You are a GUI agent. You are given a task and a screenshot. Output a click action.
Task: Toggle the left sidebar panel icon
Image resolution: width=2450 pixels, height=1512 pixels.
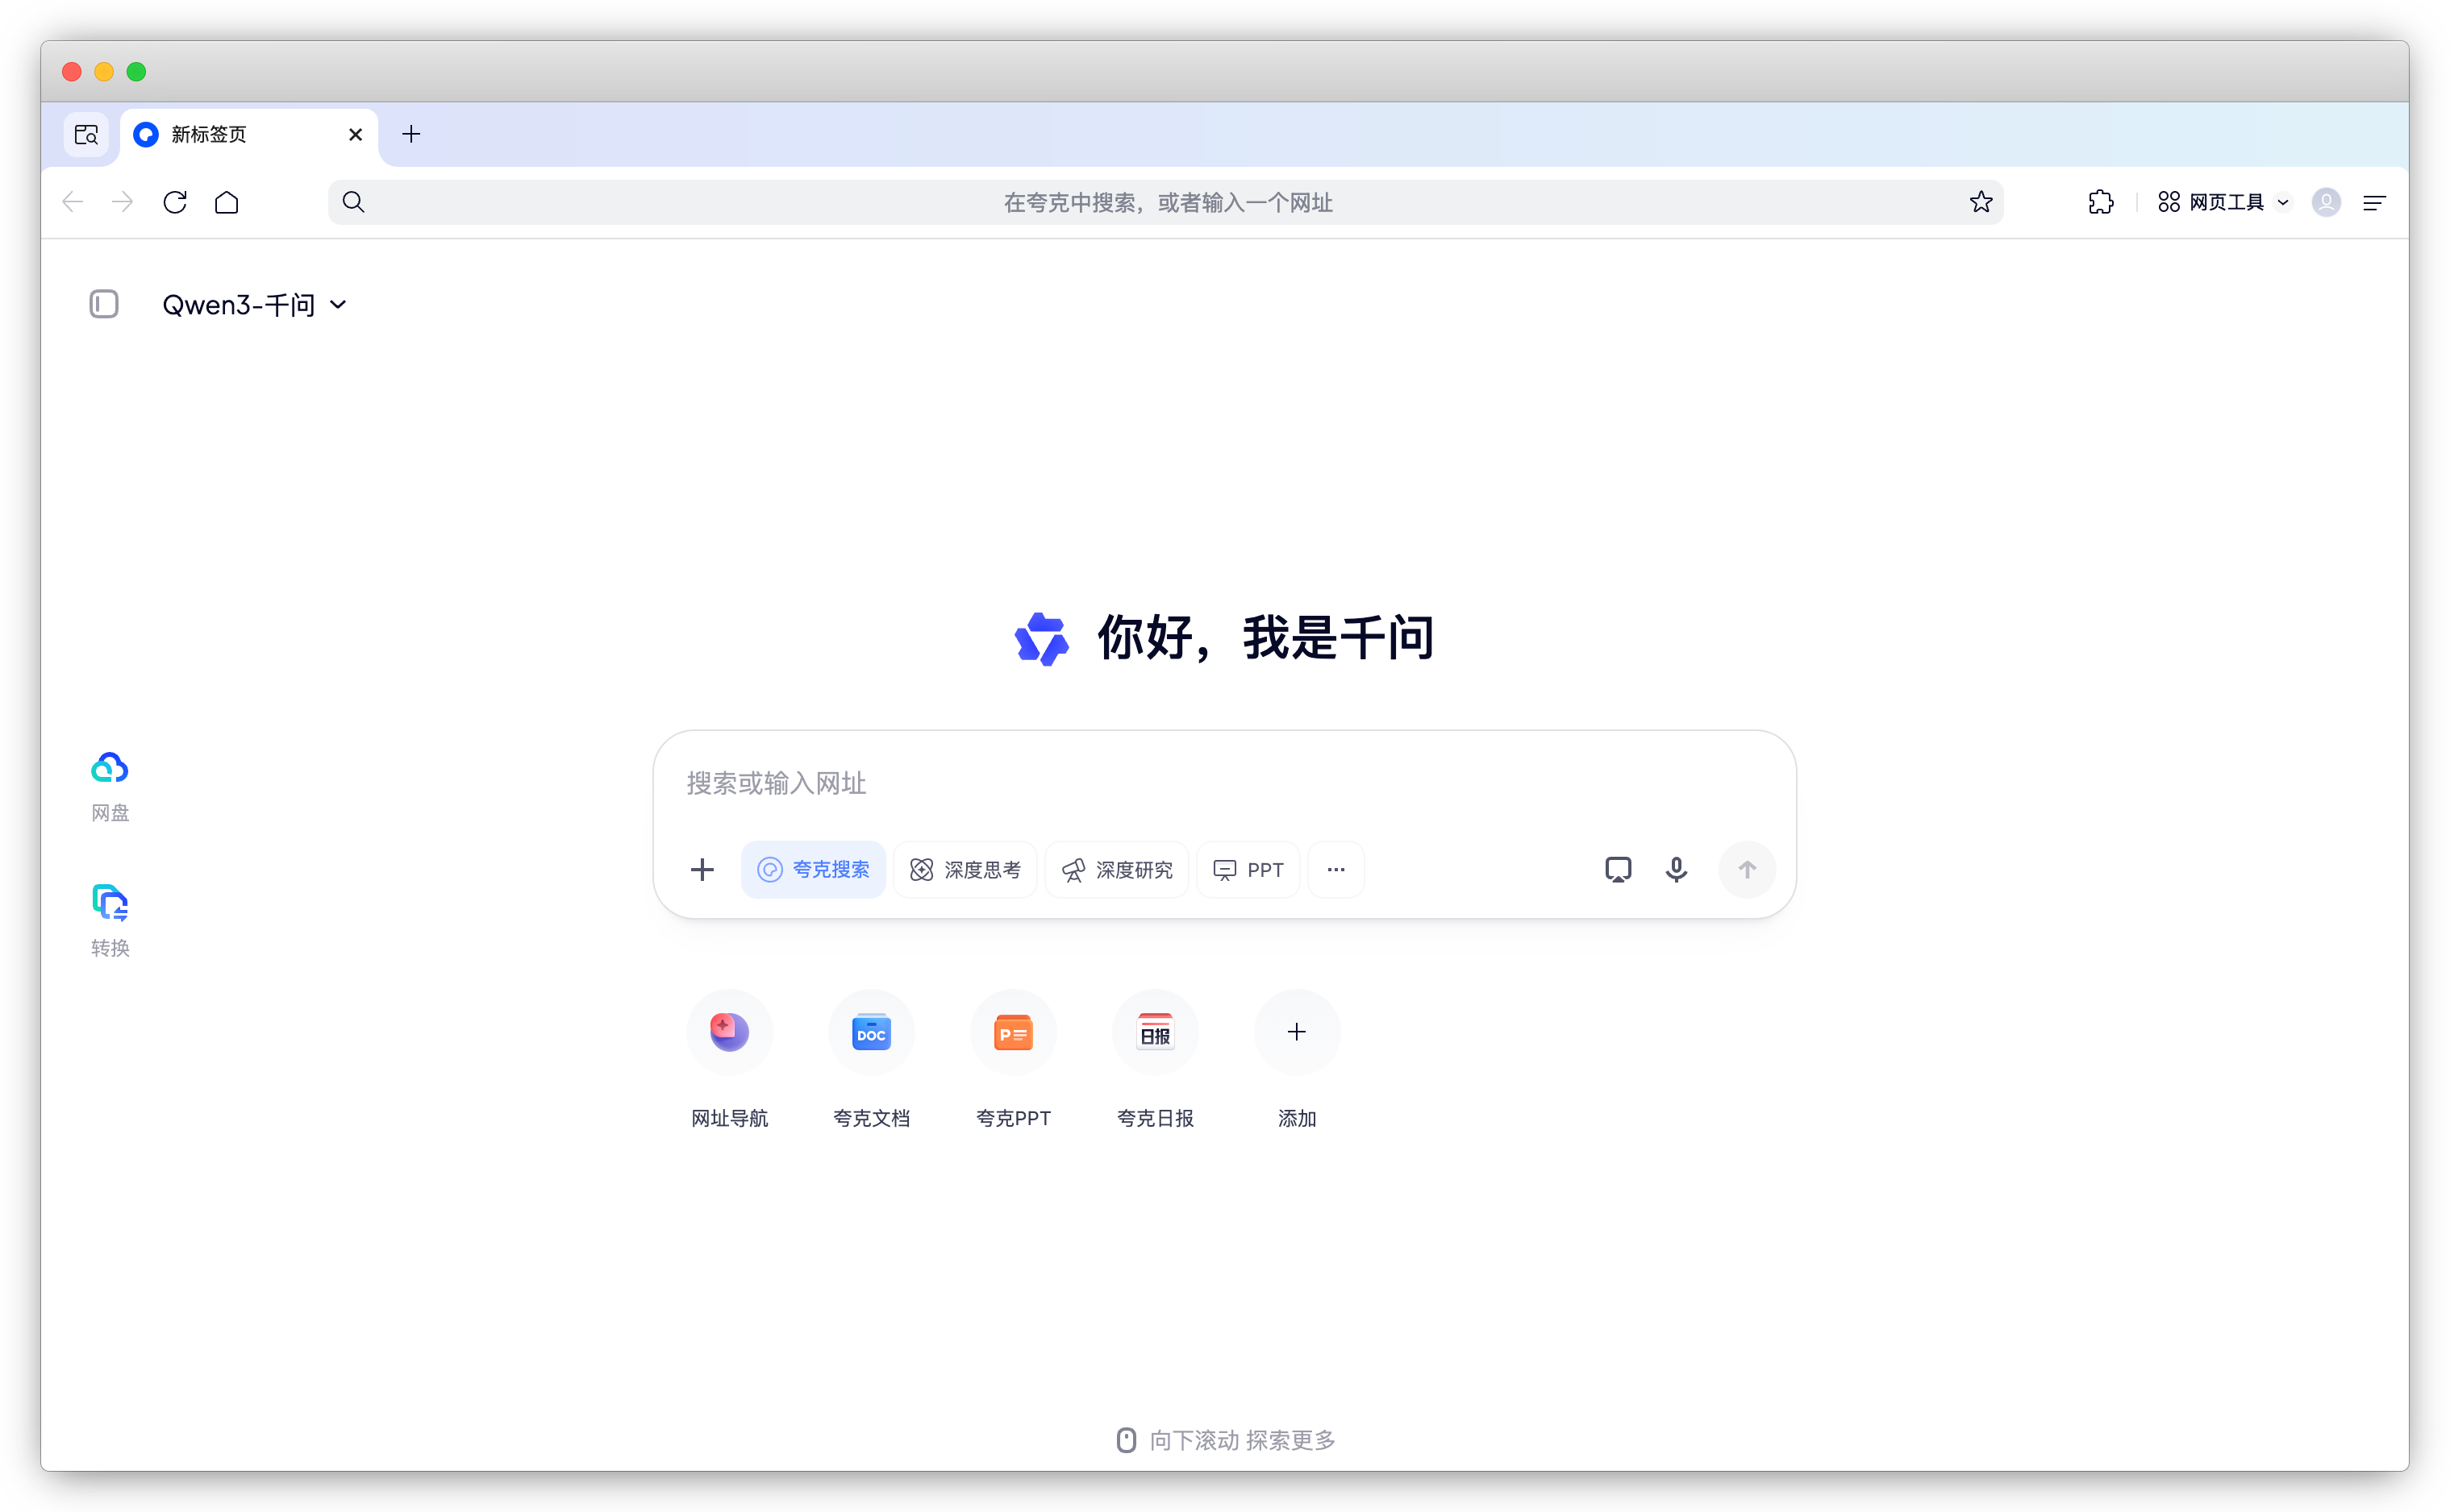[104, 304]
